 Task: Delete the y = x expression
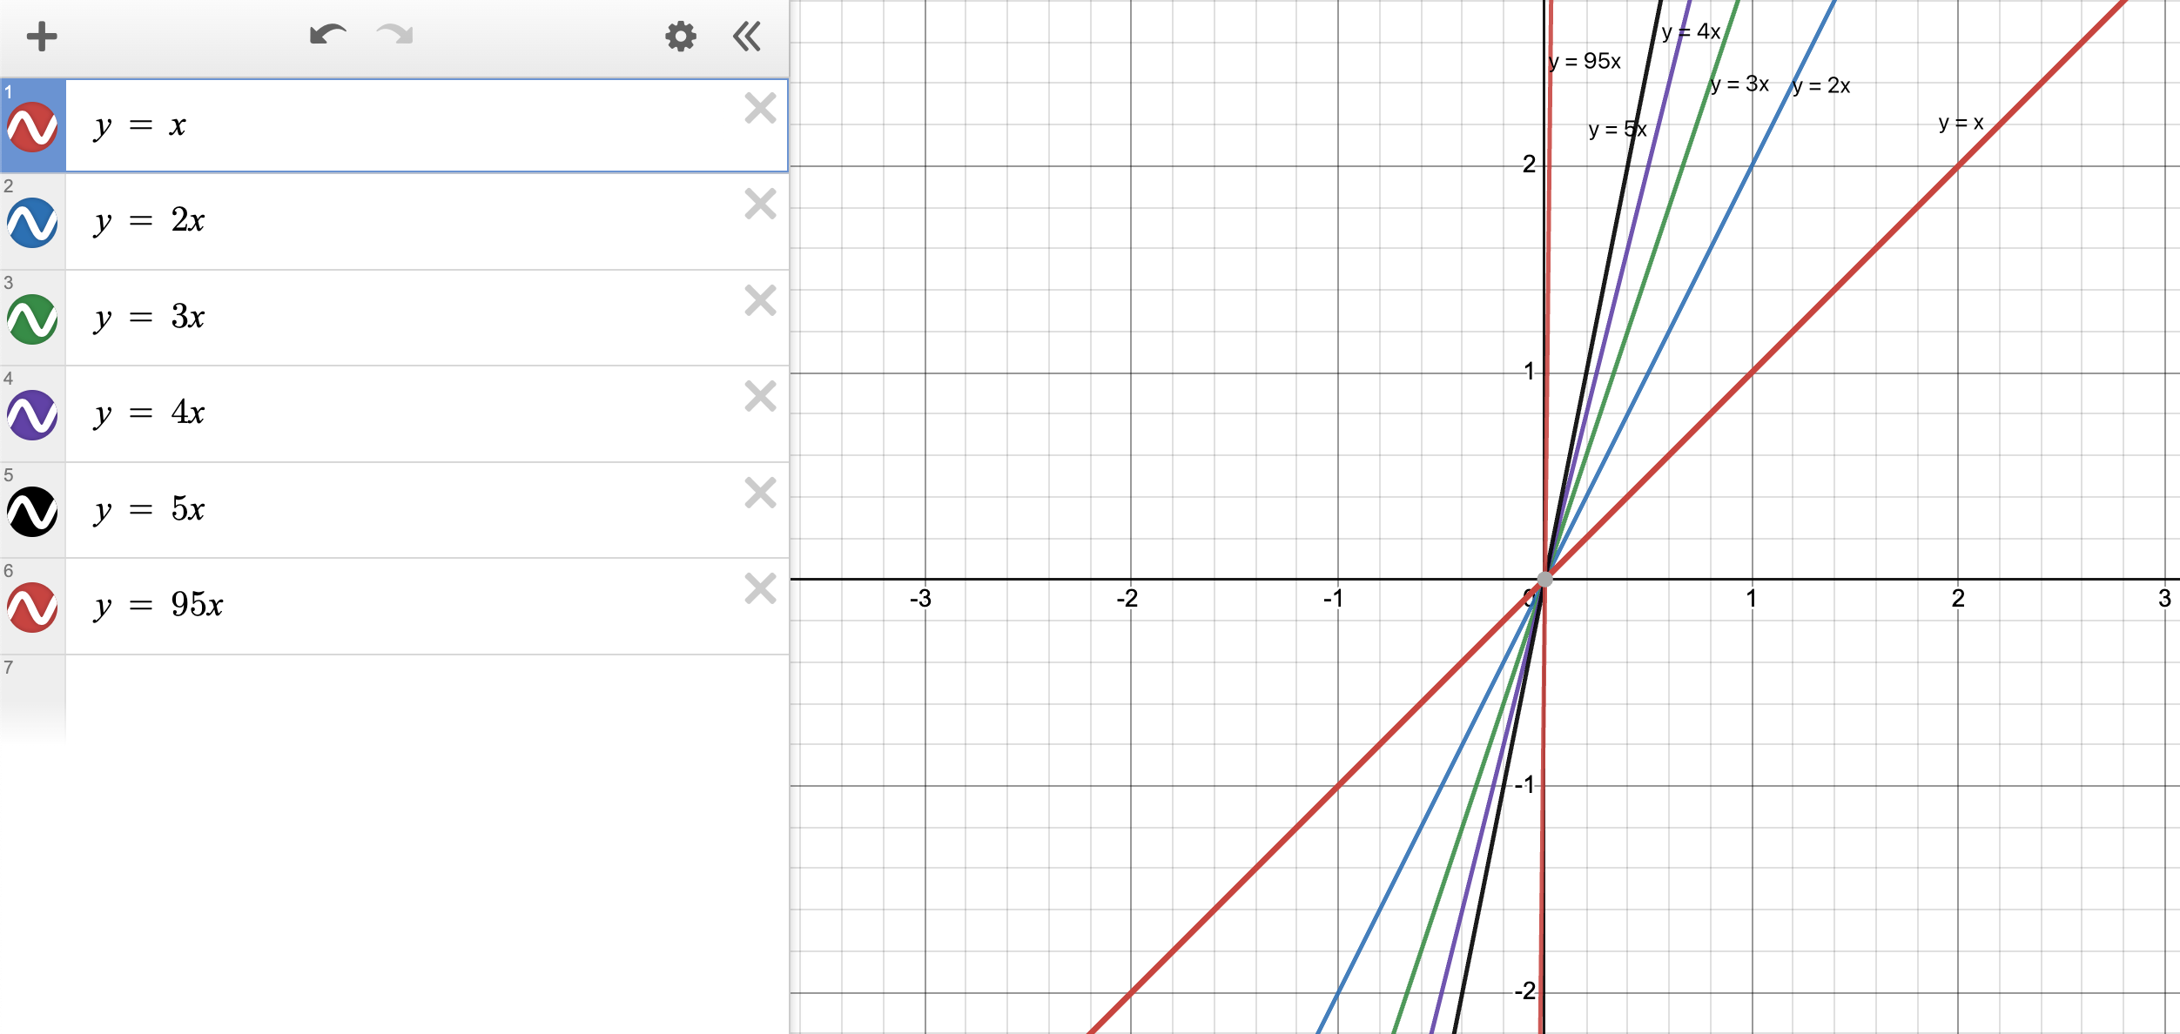tap(760, 109)
